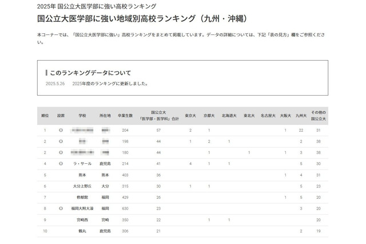
Task: Click the 順位 column header
Action: tap(45, 116)
